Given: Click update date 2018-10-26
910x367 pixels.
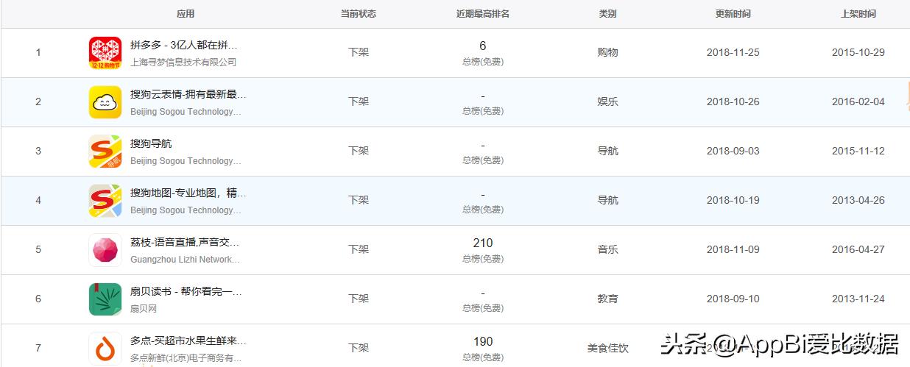Looking at the screenshot, I should [733, 102].
